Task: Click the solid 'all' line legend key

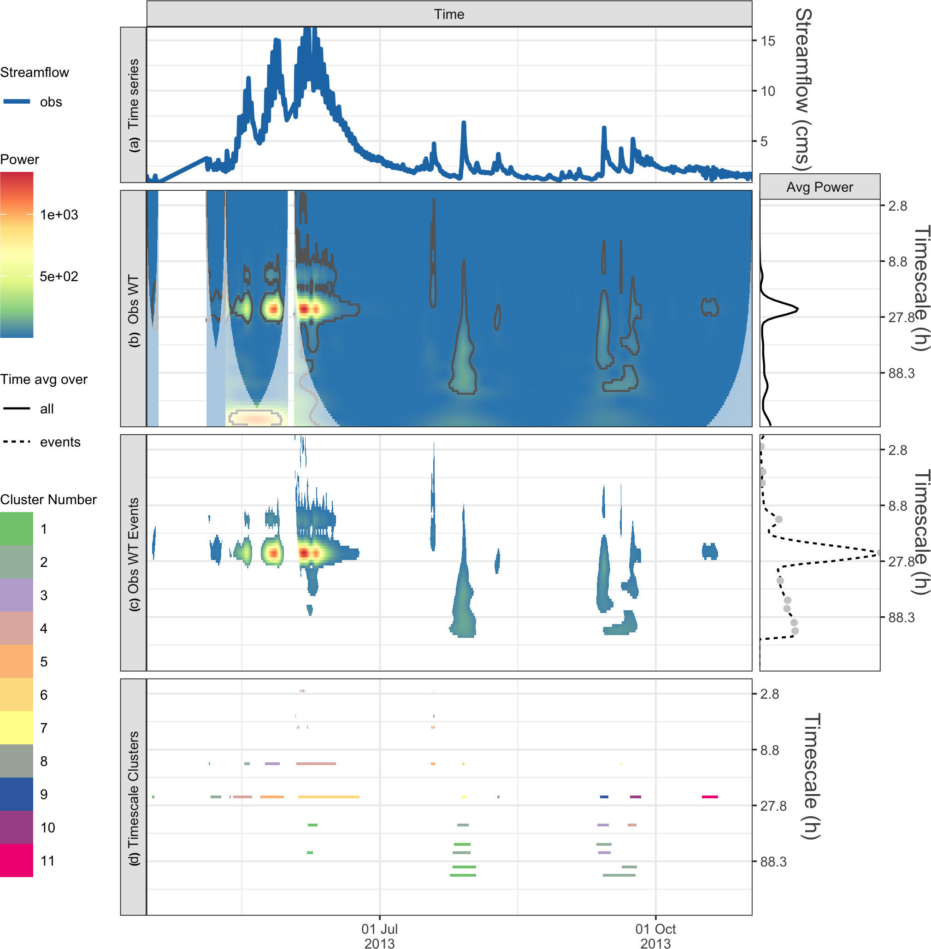Action: point(17,409)
